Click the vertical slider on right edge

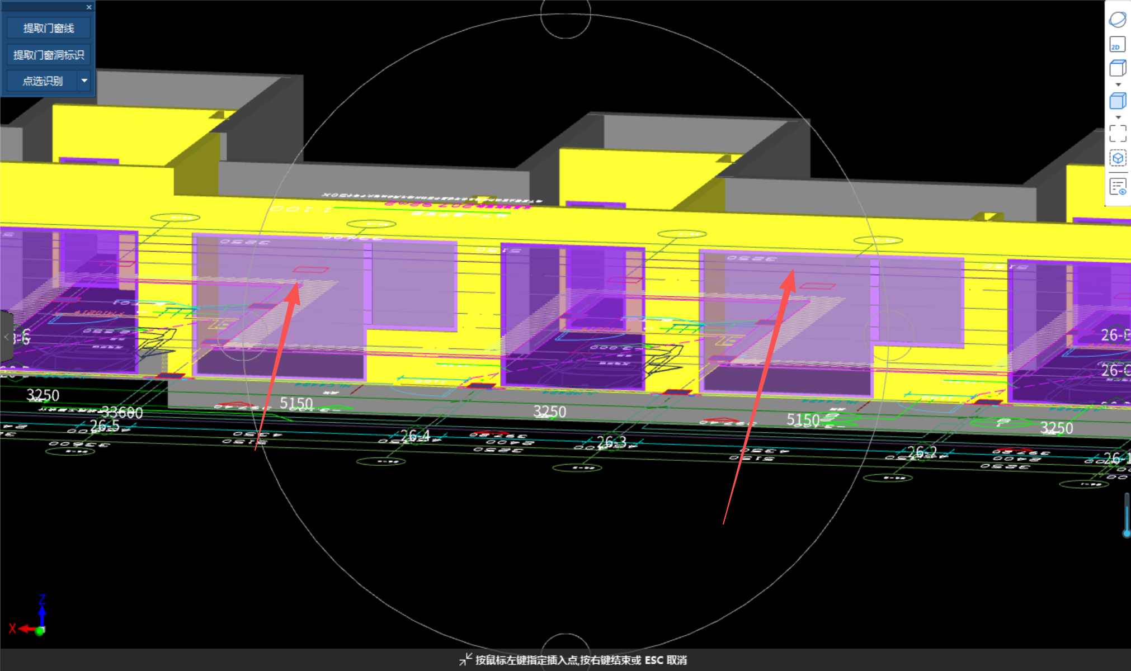[x=1126, y=514]
